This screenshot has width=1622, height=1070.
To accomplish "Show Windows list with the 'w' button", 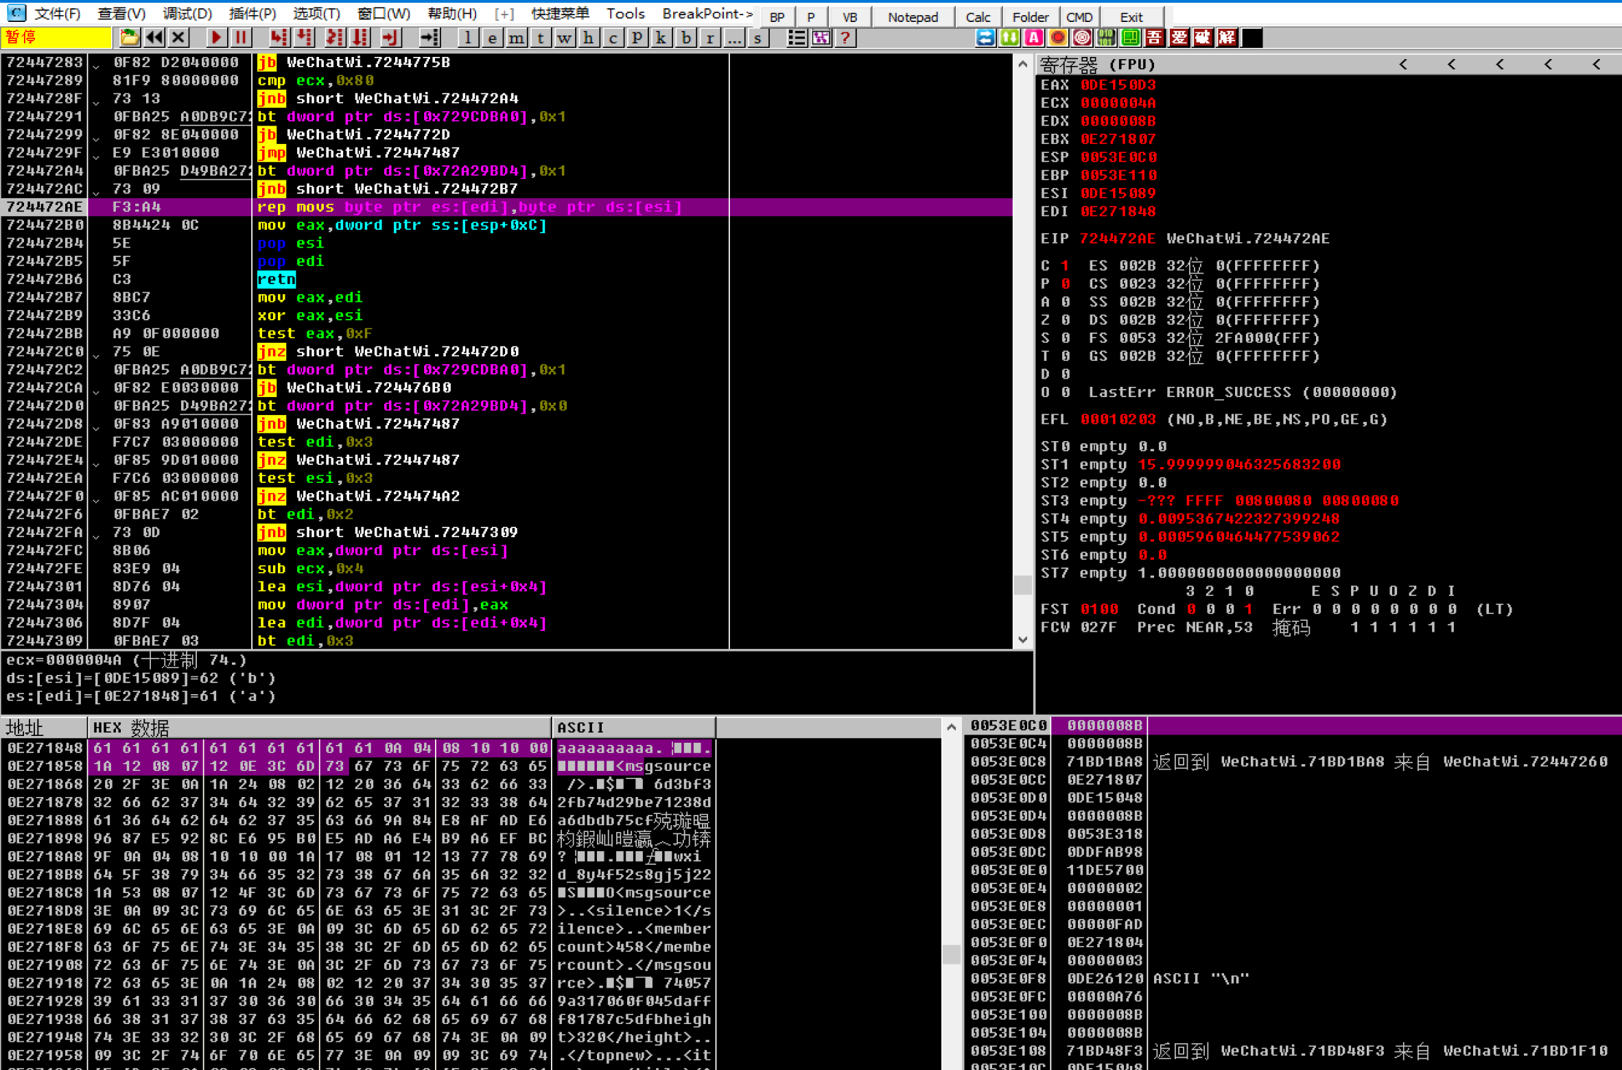I will tap(564, 38).
